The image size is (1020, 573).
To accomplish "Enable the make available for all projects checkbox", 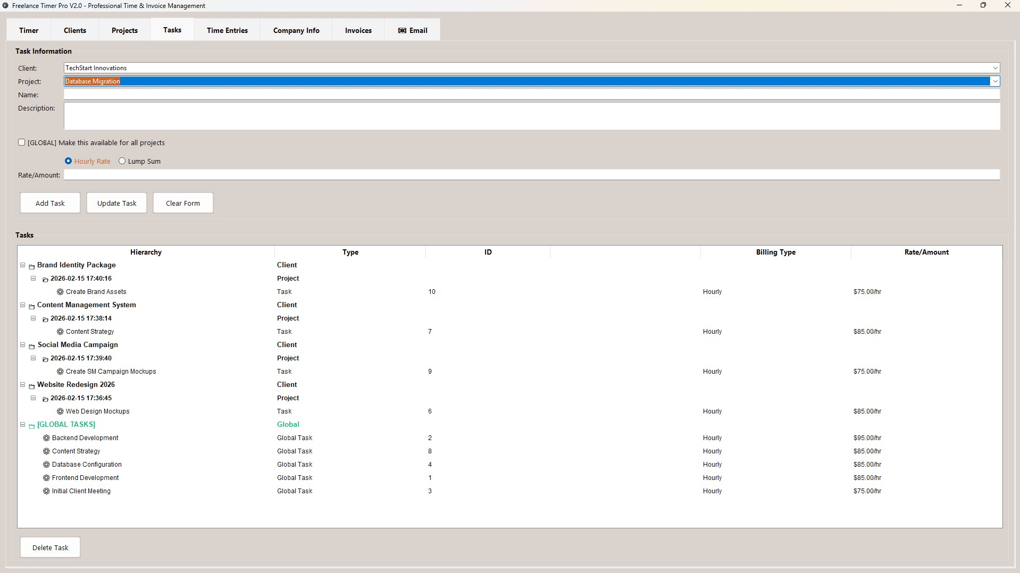I will [21, 142].
